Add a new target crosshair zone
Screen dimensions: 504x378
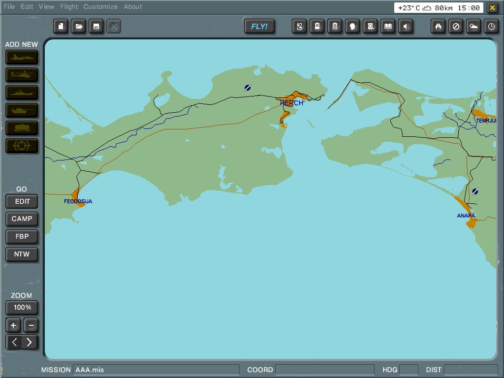[22, 146]
